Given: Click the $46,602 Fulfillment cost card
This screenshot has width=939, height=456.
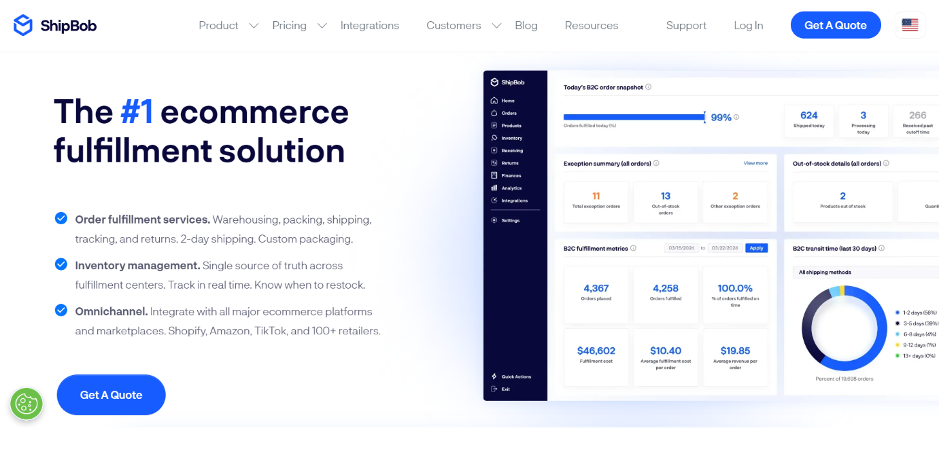Looking at the screenshot, I should coord(596,357).
